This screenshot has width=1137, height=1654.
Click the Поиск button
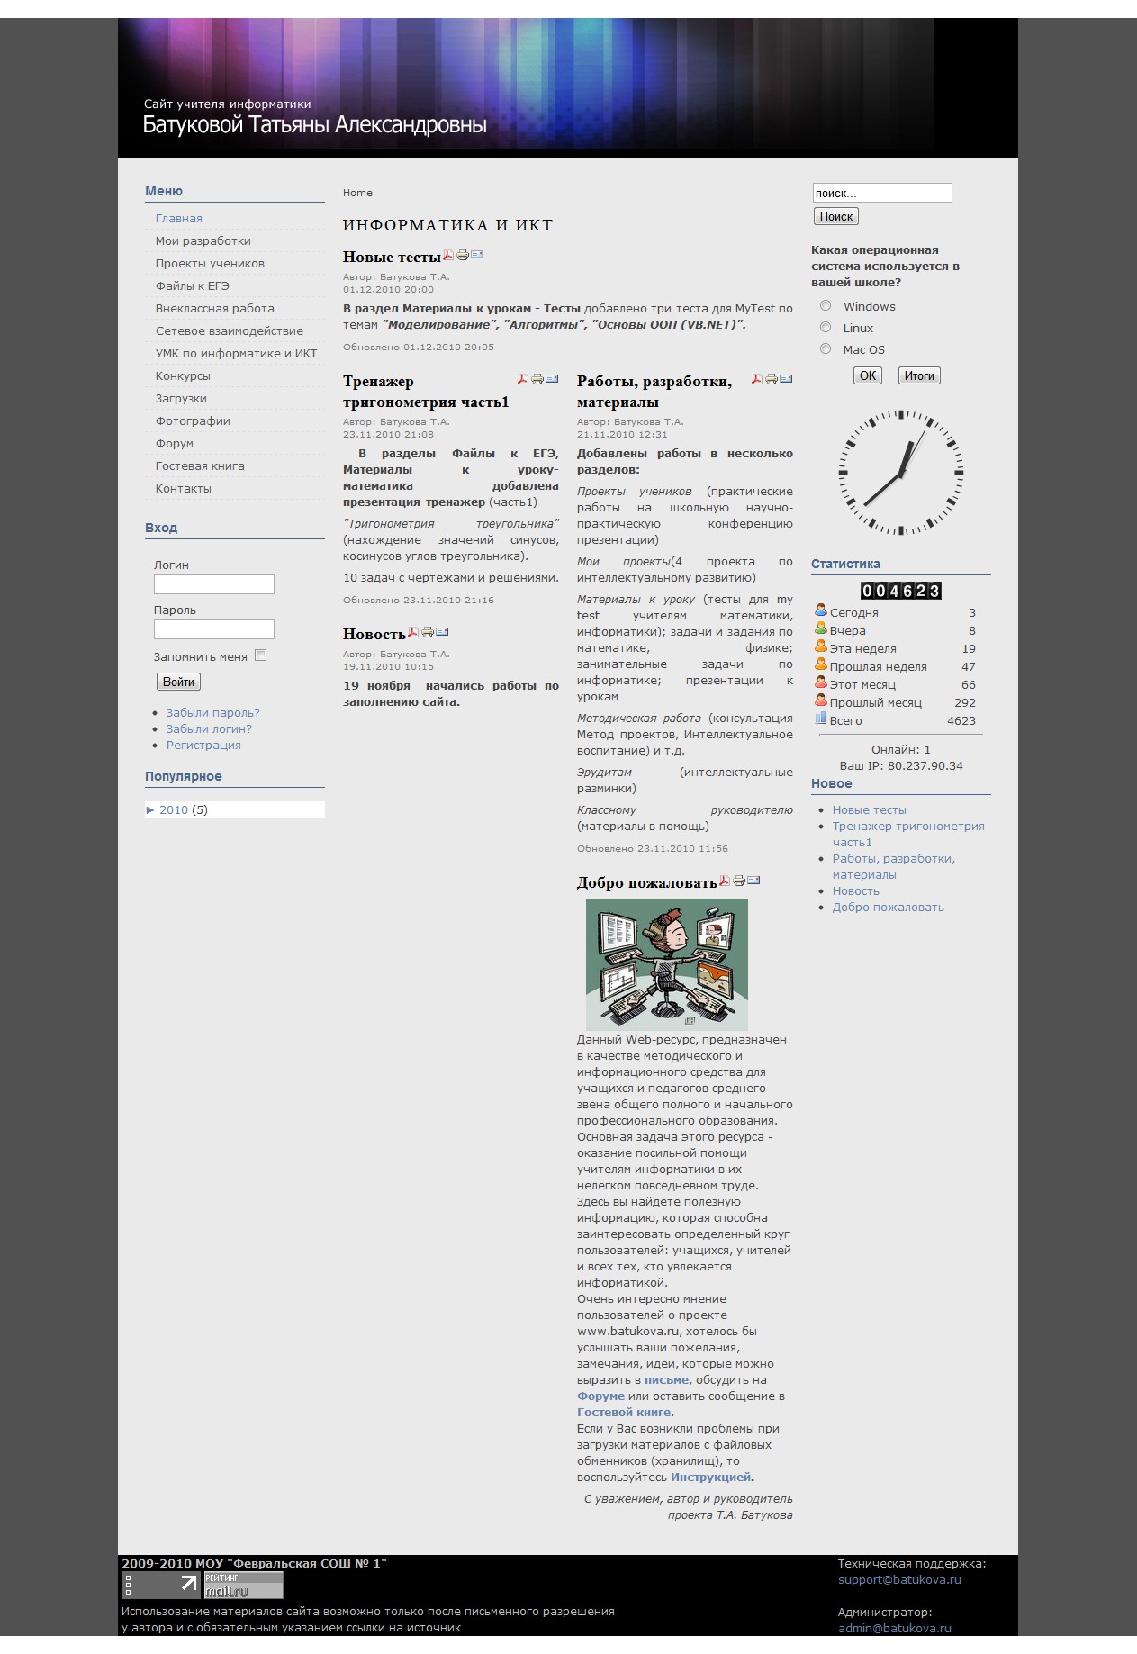pyautogui.click(x=836, y=216)
